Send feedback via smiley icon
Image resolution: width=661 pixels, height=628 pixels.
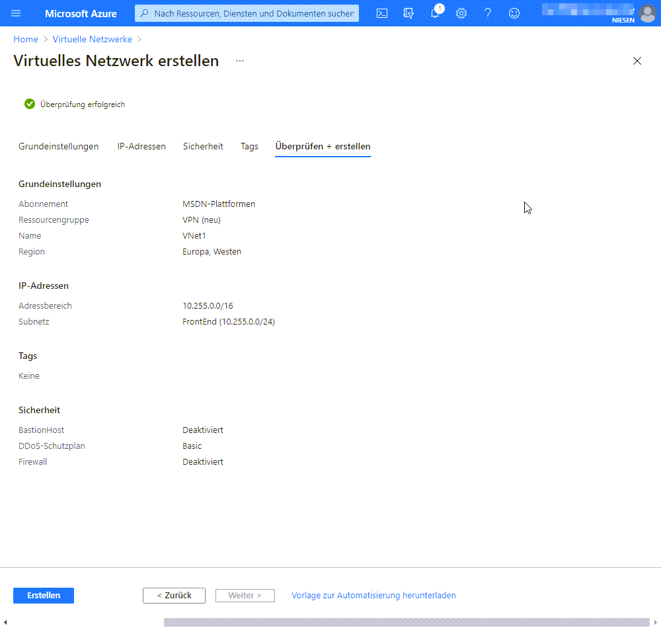[514, 13]
